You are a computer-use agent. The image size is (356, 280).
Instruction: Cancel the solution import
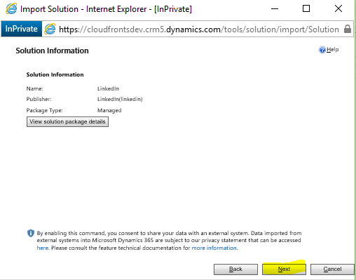click(332, 269)
